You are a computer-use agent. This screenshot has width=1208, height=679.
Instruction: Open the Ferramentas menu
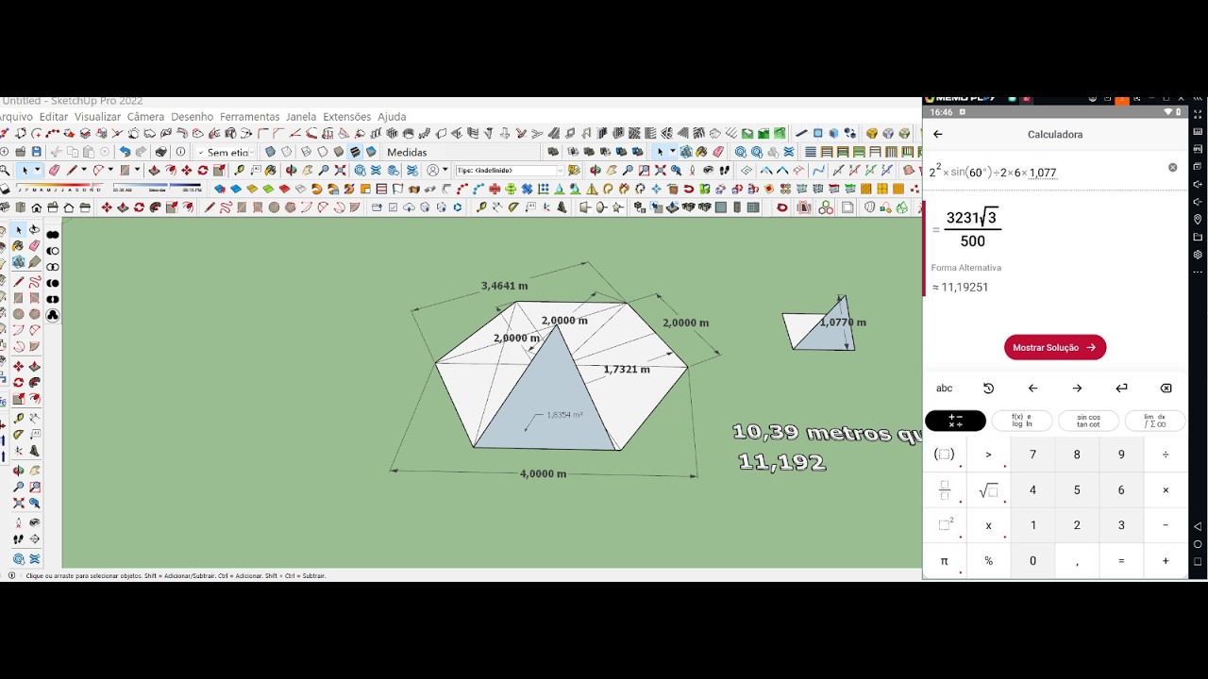(x=249, y=117)
